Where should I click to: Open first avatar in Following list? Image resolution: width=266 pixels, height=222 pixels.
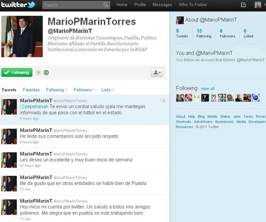click(x=180, y=97)
